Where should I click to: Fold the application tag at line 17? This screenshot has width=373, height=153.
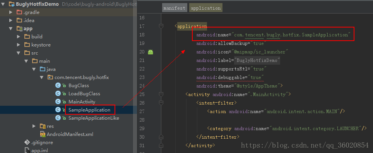point(161,26)
